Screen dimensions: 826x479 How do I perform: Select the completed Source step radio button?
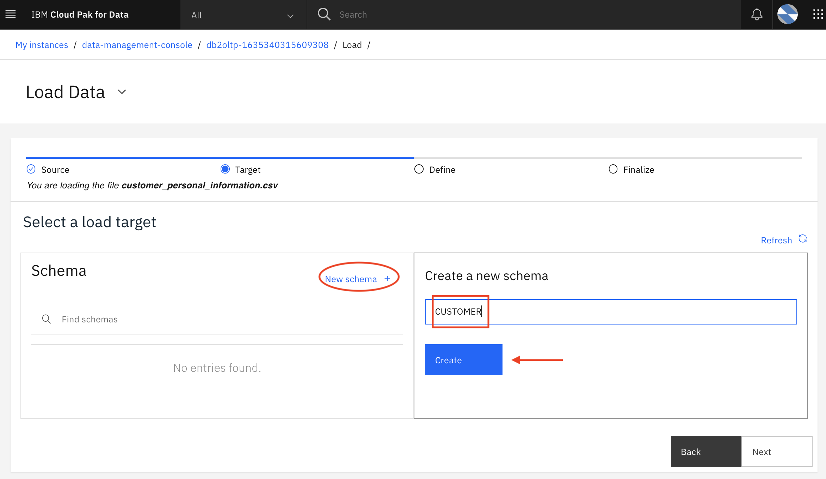(31, 169)
